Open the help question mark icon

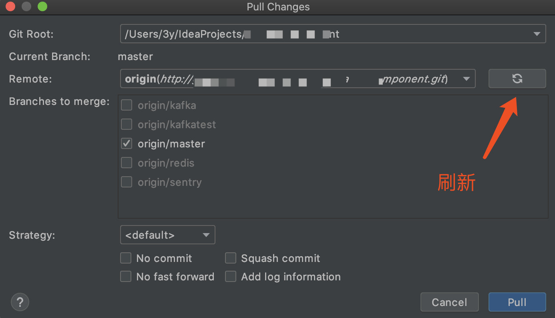(20, 302)
